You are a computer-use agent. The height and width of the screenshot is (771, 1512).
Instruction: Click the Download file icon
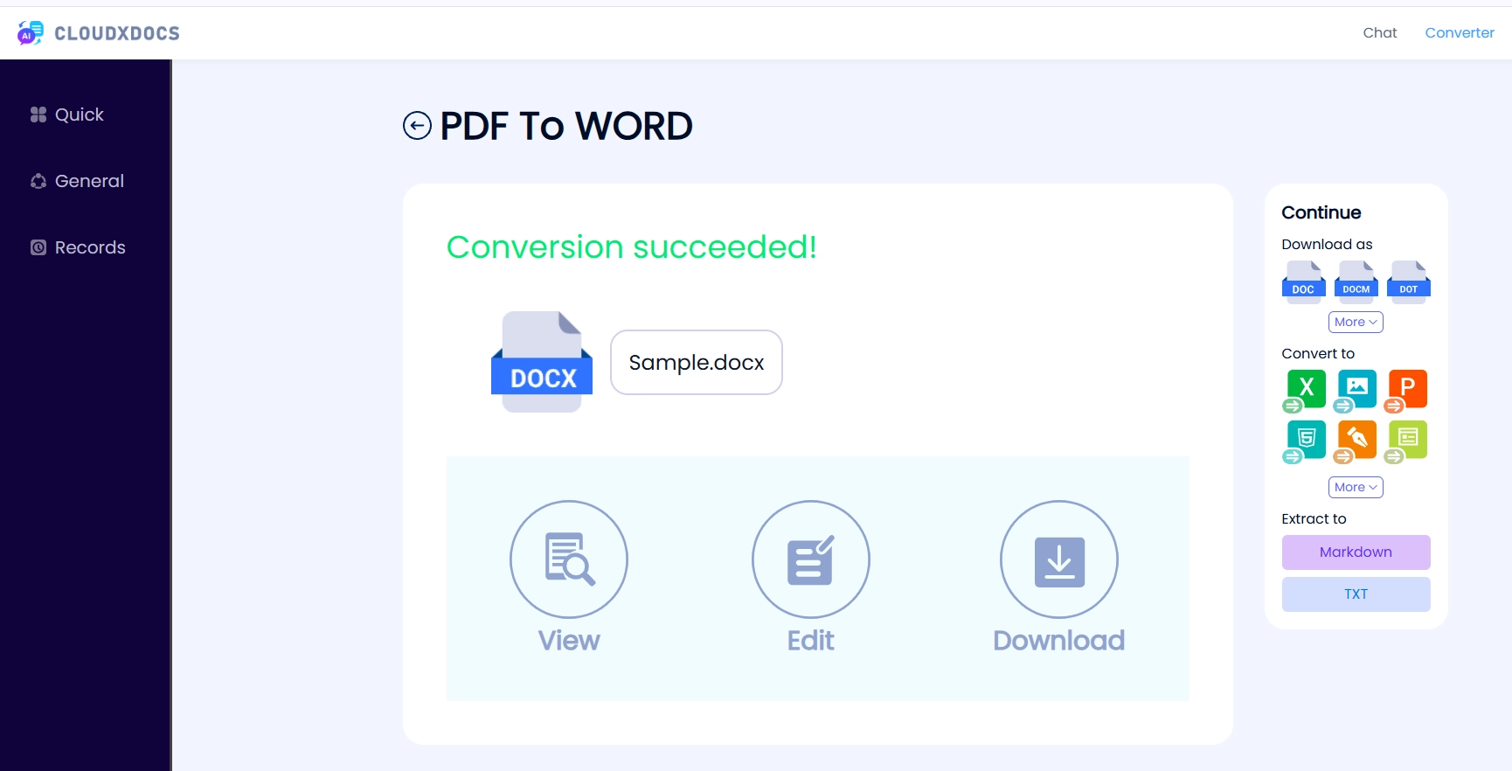tap(1059, 559)
